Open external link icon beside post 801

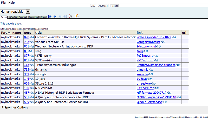33,47
